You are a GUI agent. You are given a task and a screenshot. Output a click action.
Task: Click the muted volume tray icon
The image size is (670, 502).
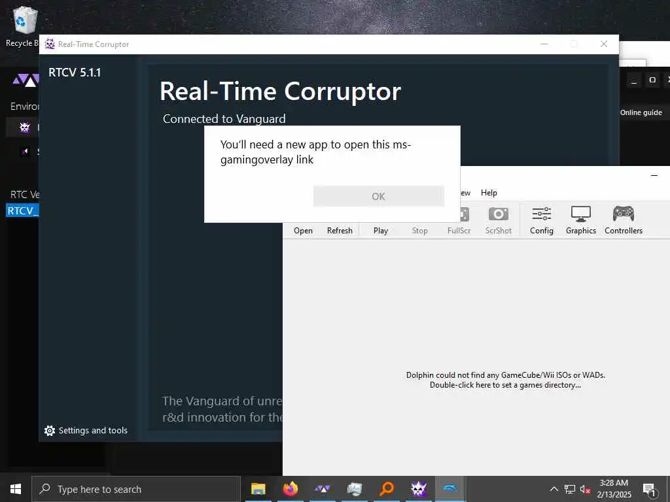[x=585, y=489]
